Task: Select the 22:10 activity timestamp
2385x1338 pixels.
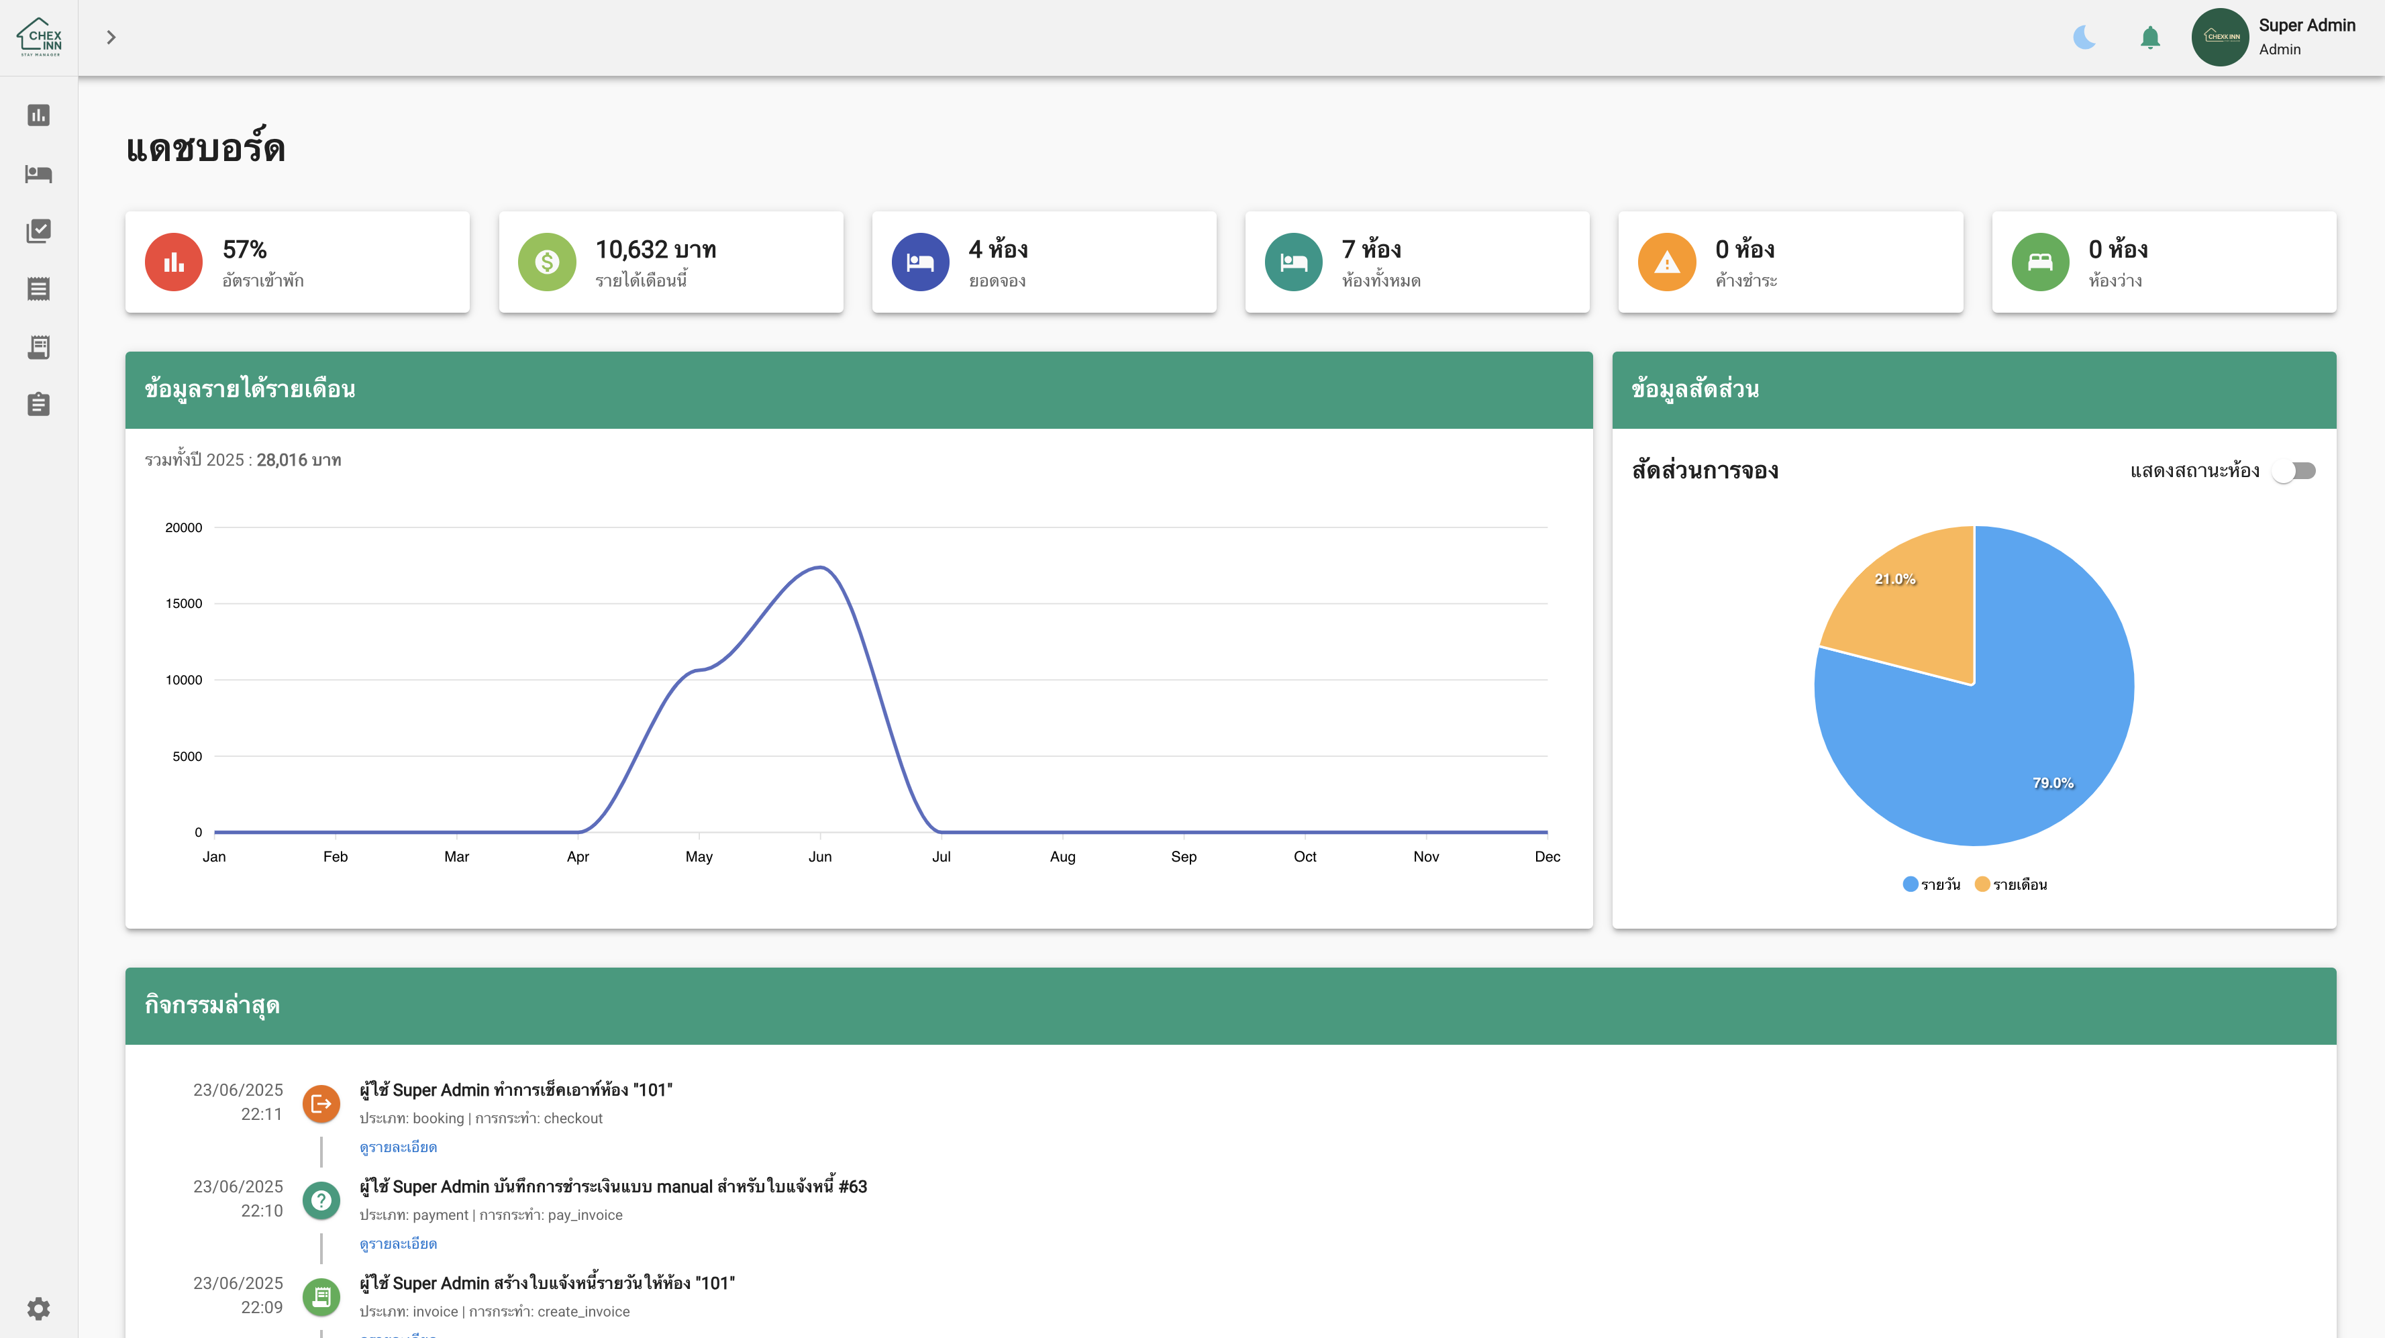Action: [261, 1211]
